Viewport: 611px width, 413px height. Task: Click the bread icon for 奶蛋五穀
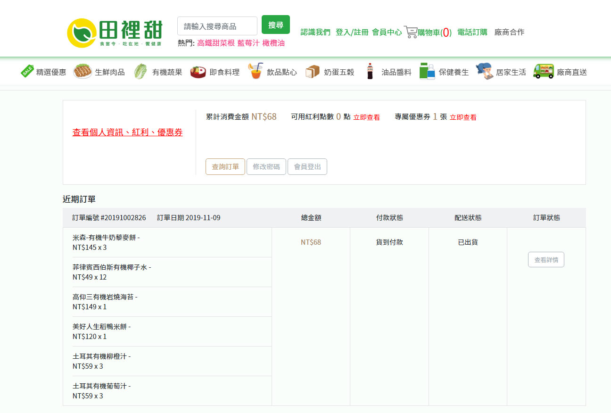tap(312, 72)
